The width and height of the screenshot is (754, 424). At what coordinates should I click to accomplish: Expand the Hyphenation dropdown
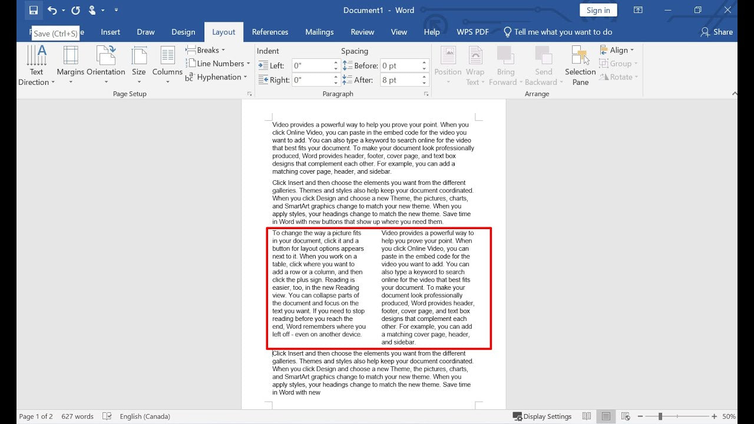tap(217, 77)
